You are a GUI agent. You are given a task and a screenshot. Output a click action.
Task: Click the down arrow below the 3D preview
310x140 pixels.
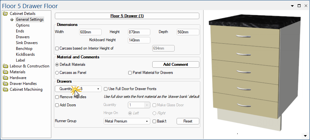click(x=305, y=136)
